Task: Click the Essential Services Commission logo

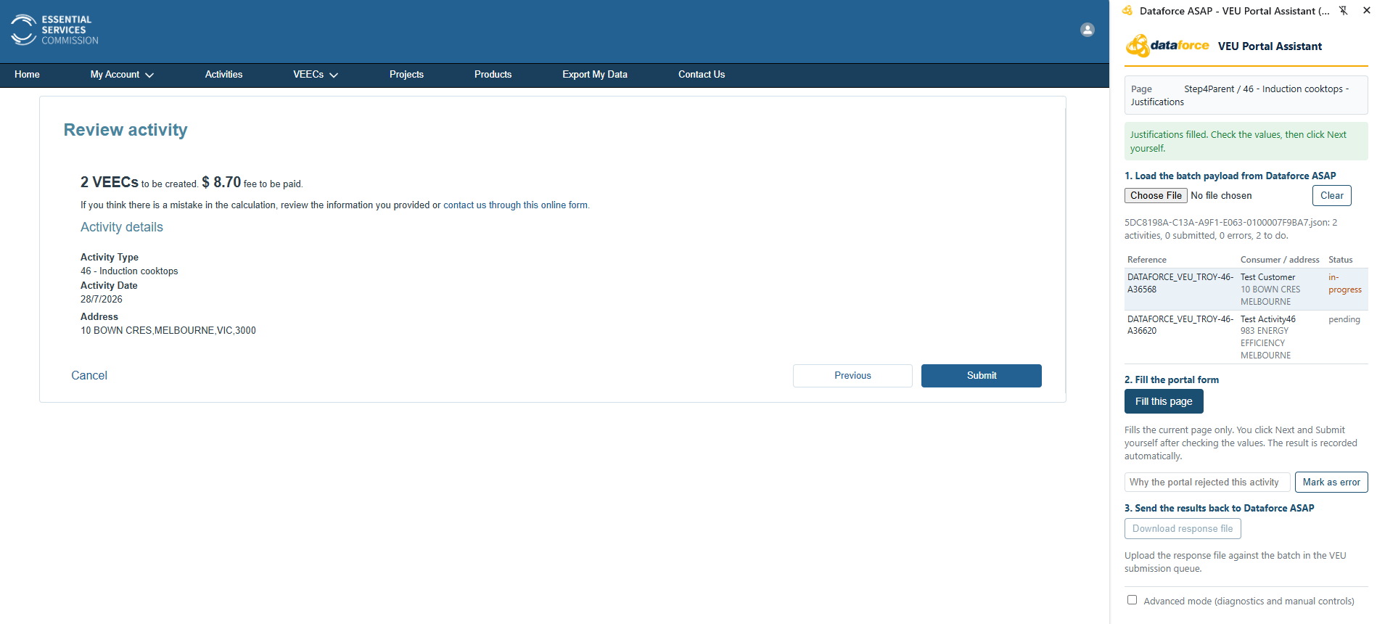Action: point(54,30)
